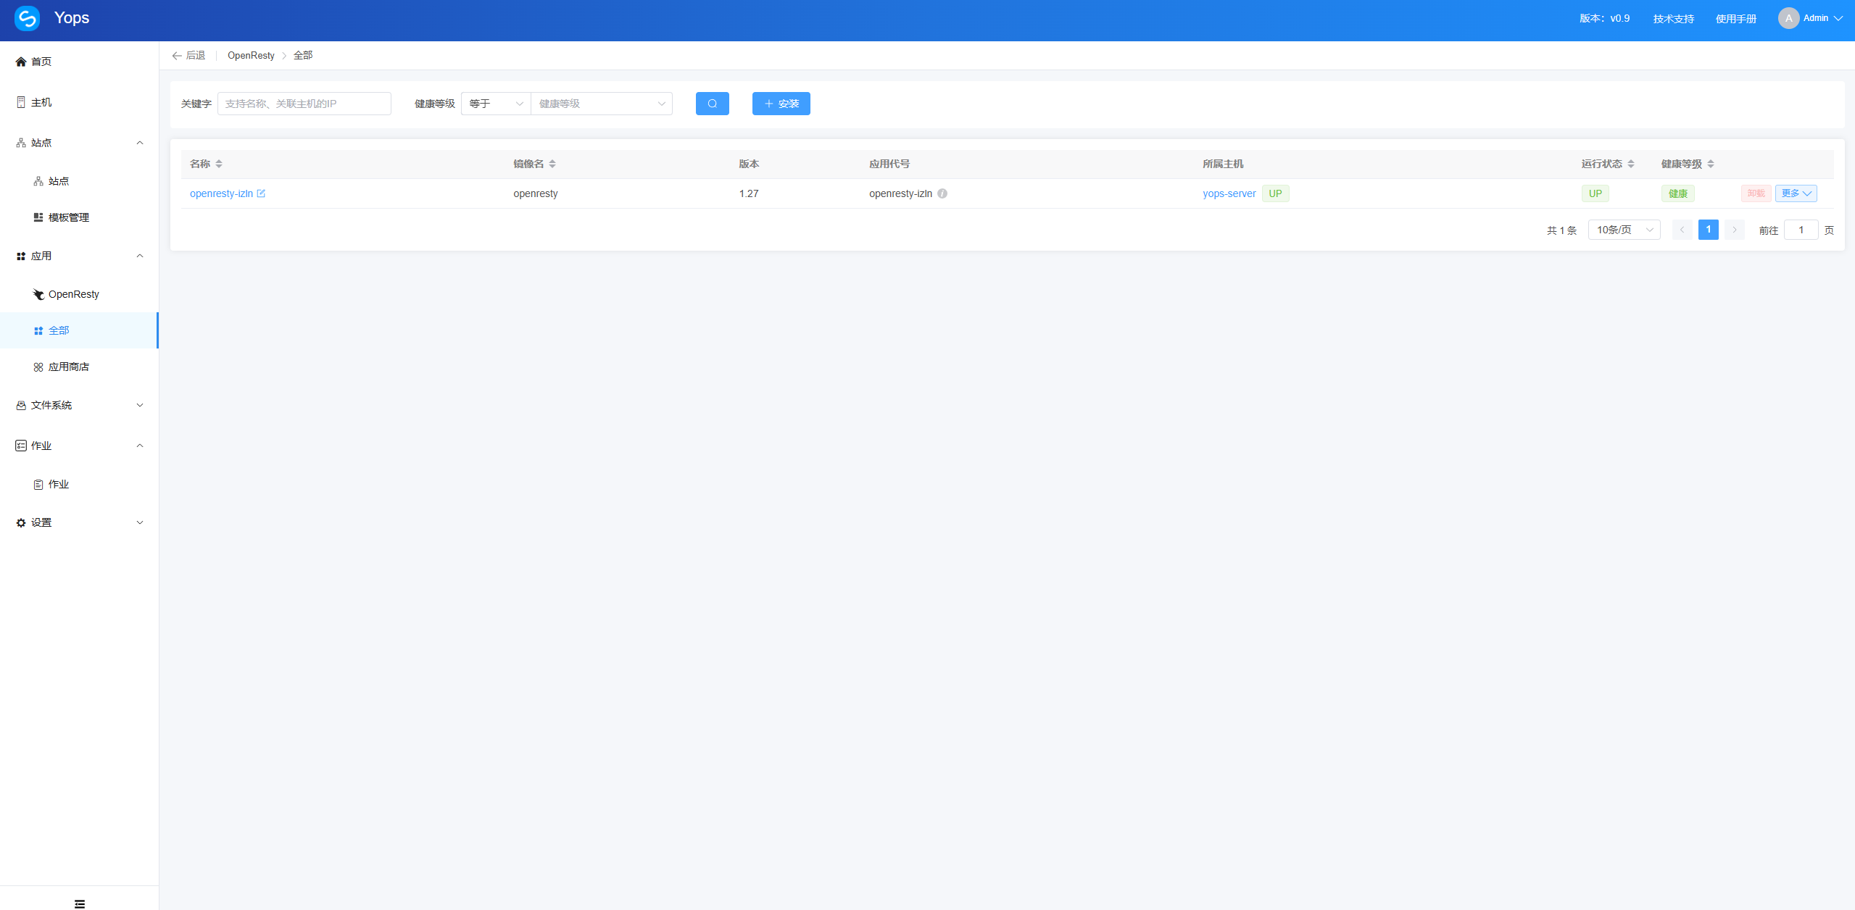Open the yops-server host link
Screen dimensions: 1855x910
tap(1229, 193)
